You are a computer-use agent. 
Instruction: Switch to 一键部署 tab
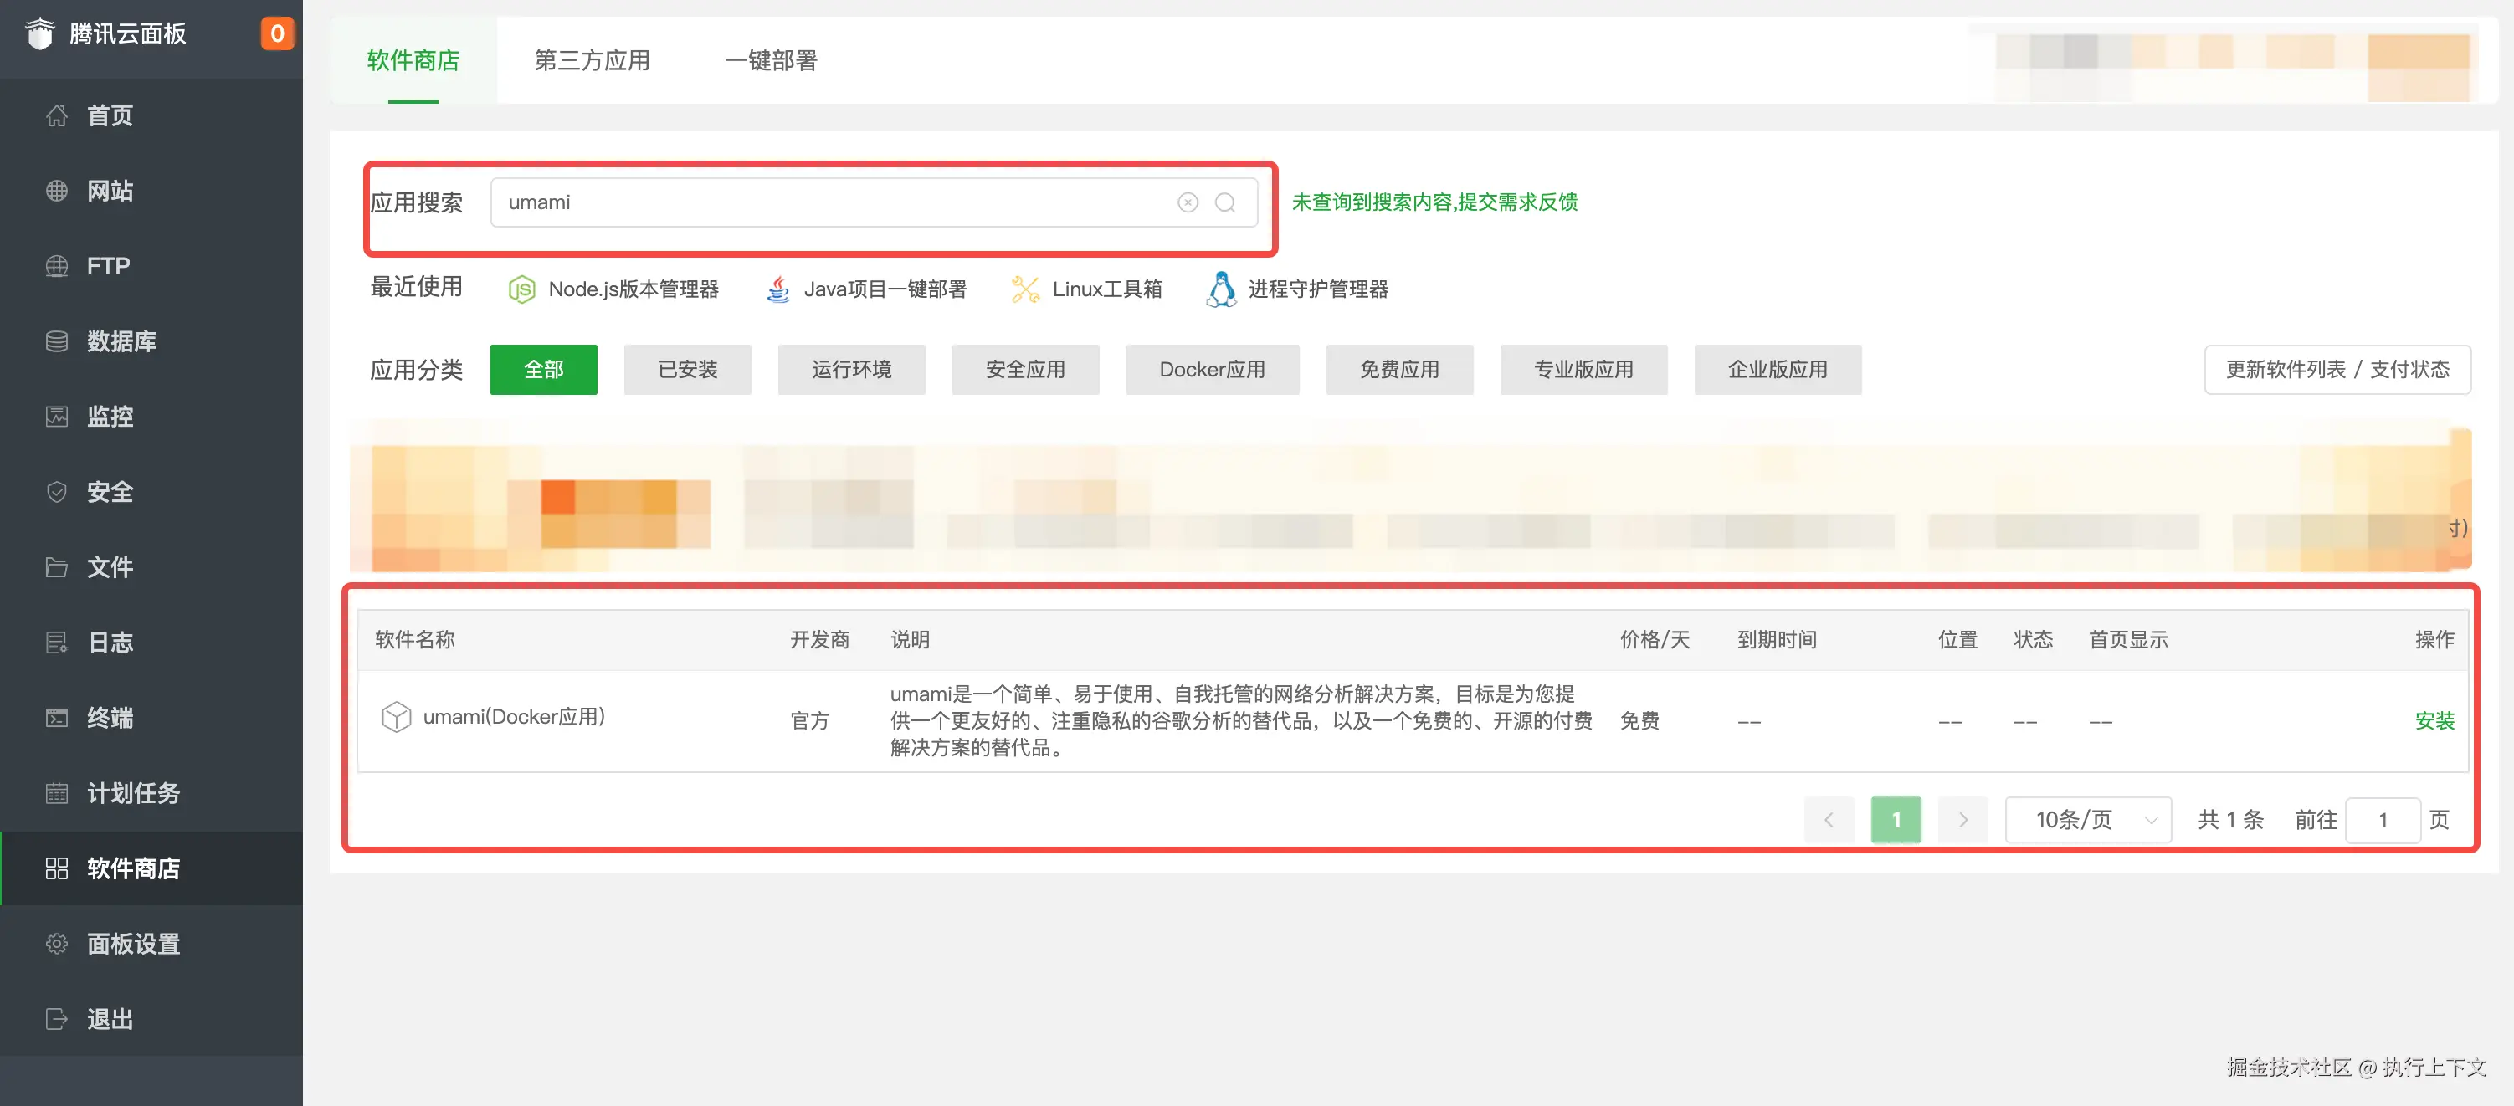[770, 60]
